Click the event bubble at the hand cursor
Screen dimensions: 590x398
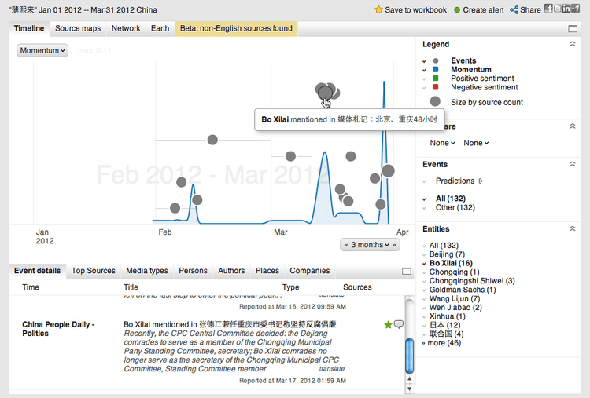(325, 93)
